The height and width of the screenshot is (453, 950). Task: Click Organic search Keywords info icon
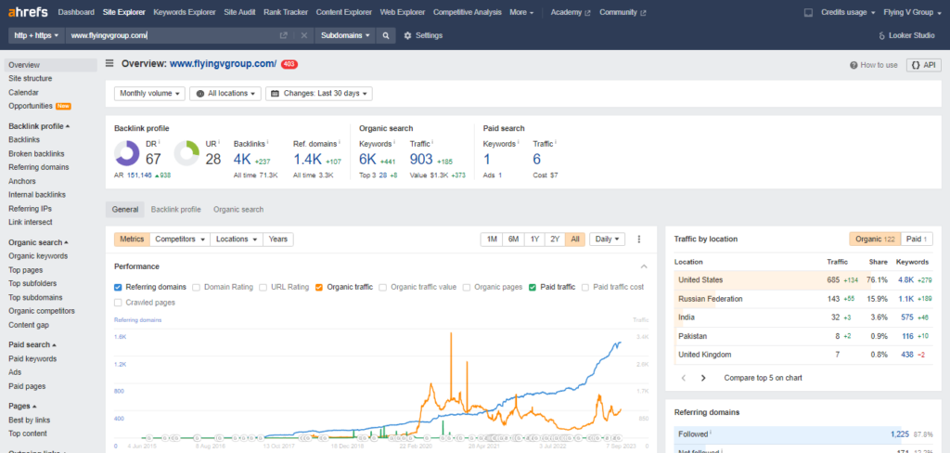[395, 143]
